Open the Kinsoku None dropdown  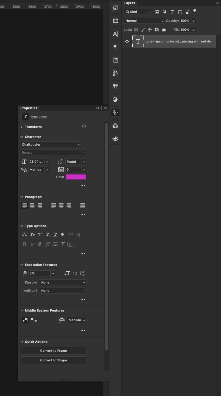63,282
